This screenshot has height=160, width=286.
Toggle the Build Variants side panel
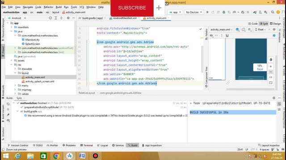3,113
